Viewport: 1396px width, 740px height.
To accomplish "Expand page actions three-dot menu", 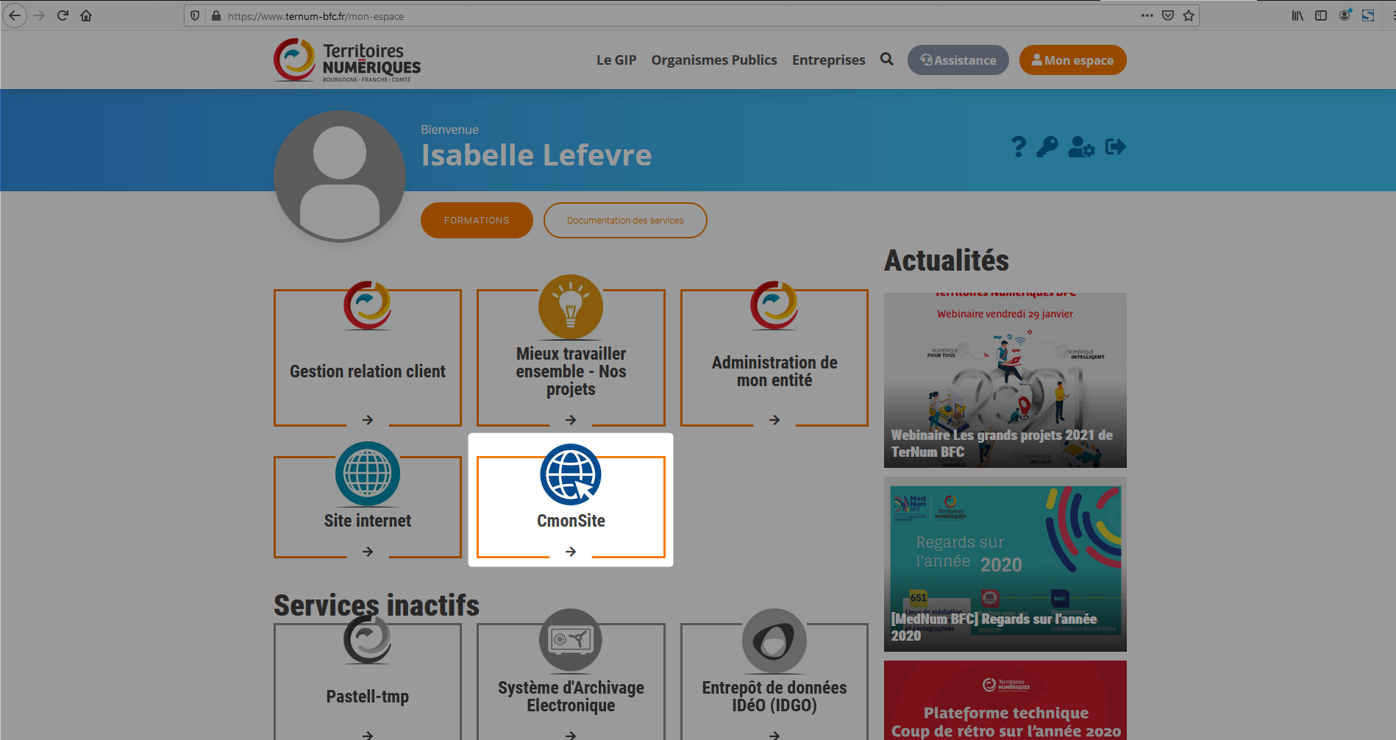I will pos(1147,15).
